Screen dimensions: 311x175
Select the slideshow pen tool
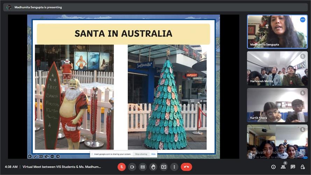(x=36, y=156)
